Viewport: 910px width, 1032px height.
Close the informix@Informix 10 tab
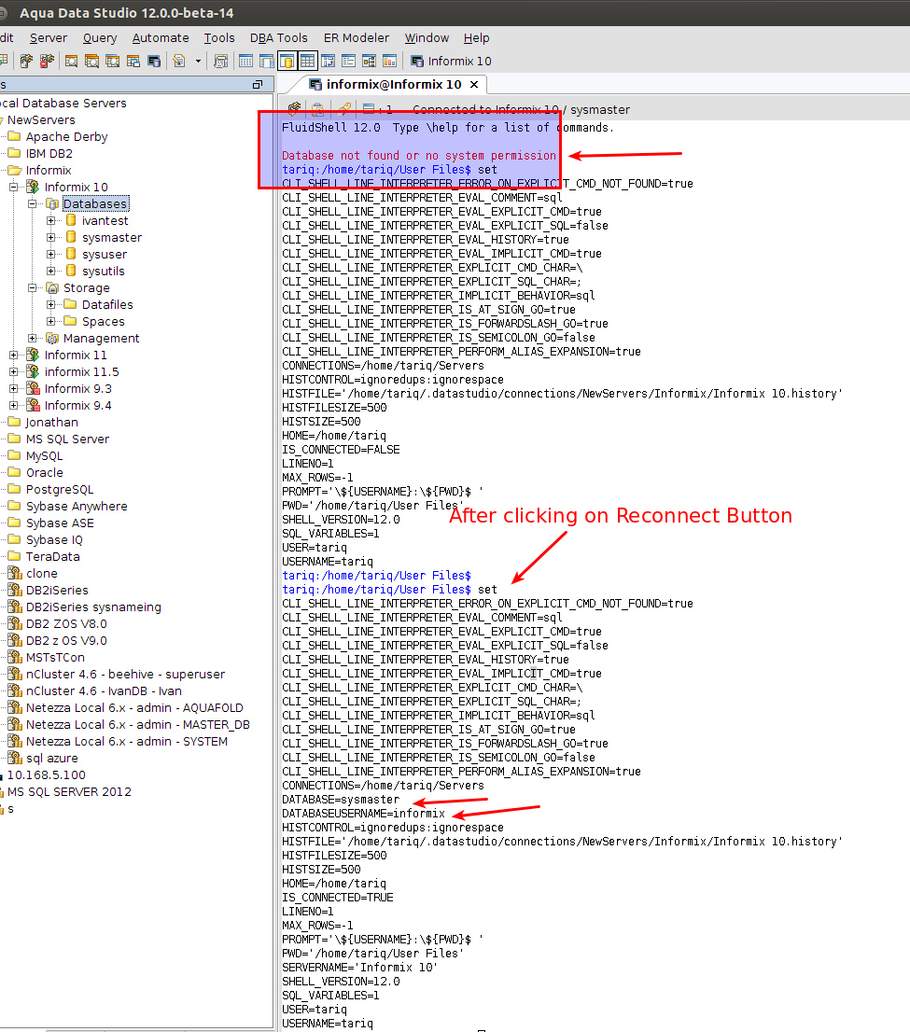(473, 84)
